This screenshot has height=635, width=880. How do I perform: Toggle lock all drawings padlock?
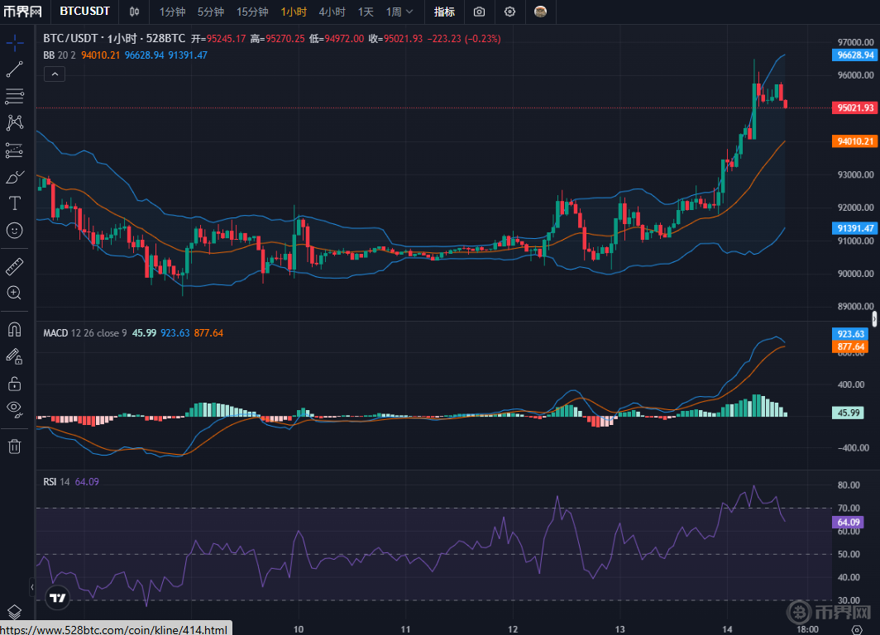14,383
